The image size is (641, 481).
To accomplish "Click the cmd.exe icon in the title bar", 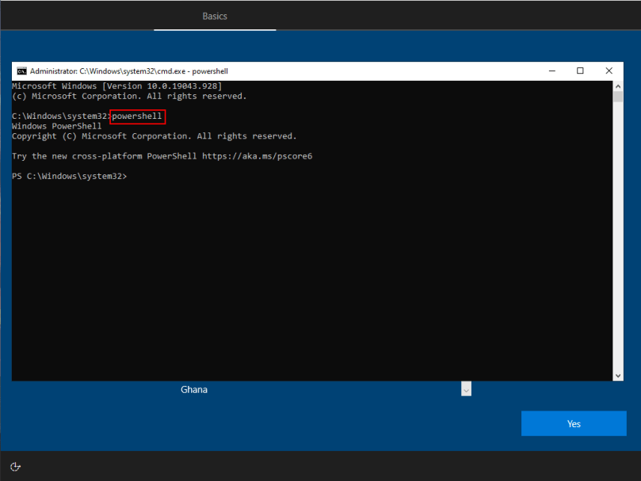I will [x=20, y=71].
